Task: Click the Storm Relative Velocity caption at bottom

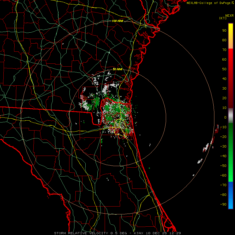Action: click(118, 233)
